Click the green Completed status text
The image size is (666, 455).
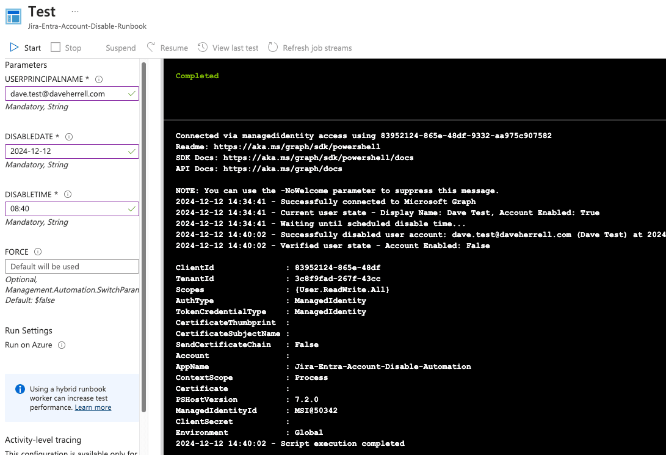pyautogui.click(x=197, y=76)
